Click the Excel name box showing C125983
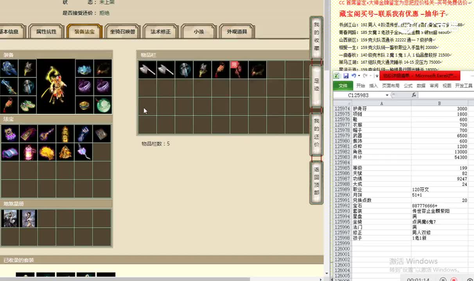The image size is (474, 281). pos(359,95)
